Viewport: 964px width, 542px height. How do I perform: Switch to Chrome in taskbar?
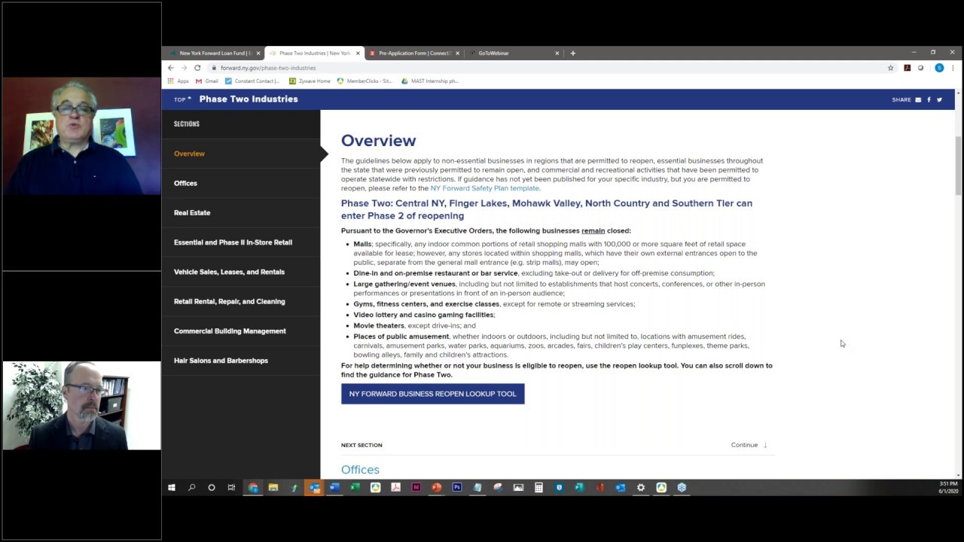point(253,488)
